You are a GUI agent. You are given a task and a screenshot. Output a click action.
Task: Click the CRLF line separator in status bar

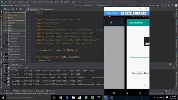tap(155, 93)
